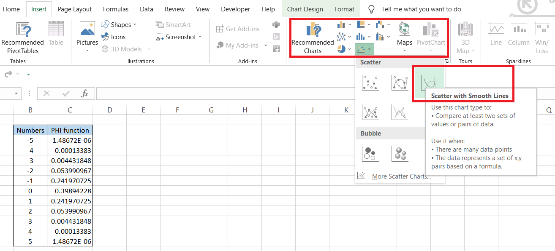
Task: Insert the 3-D Bubble chart
Action: pyautogui.click(x=400, y=154)
